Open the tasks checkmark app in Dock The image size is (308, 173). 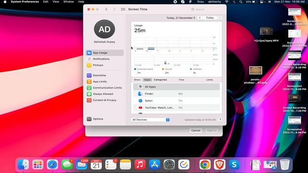coord(184,164)
